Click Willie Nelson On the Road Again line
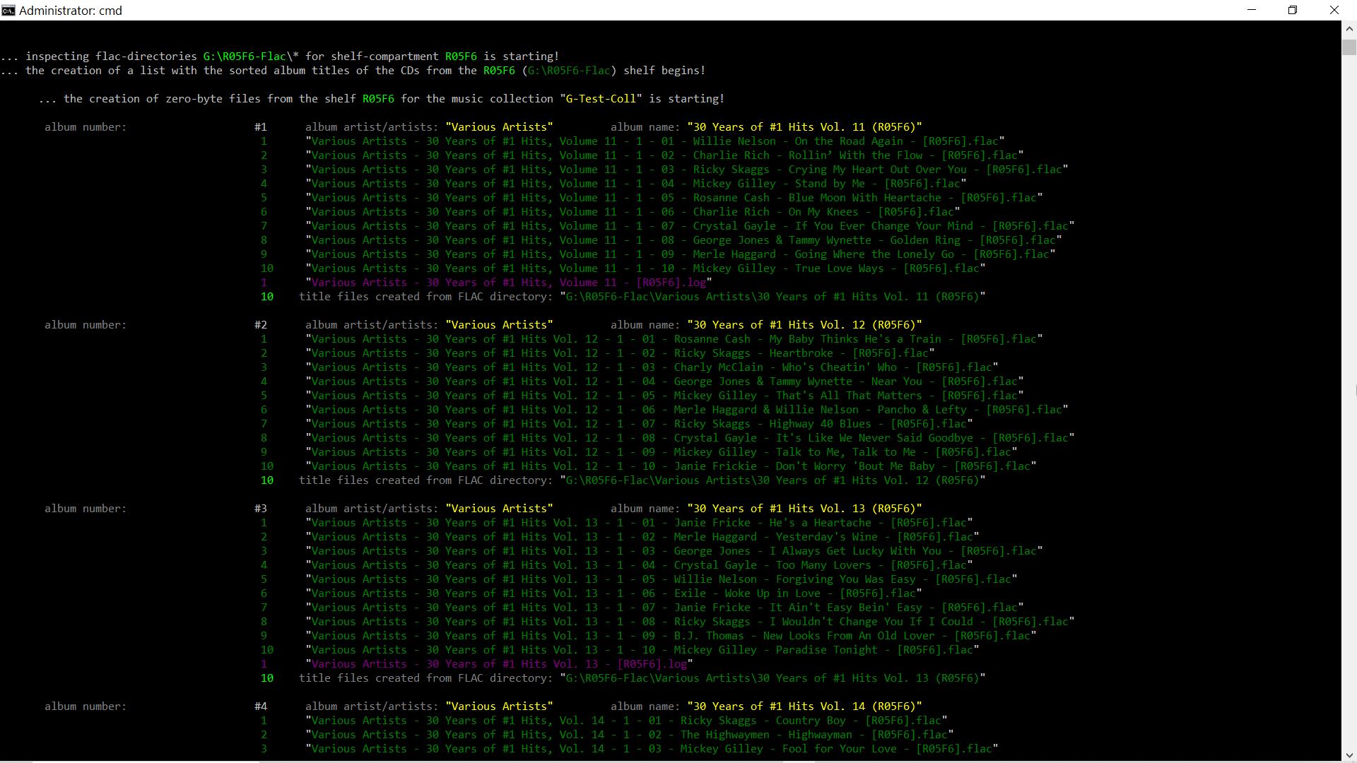 pyautogui.click(x=654, y=141)
